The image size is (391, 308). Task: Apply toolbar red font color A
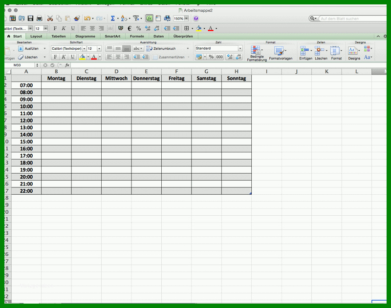(x=211, y=28)
